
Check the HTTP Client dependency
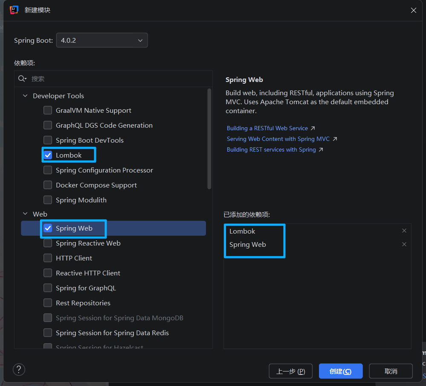48,258
